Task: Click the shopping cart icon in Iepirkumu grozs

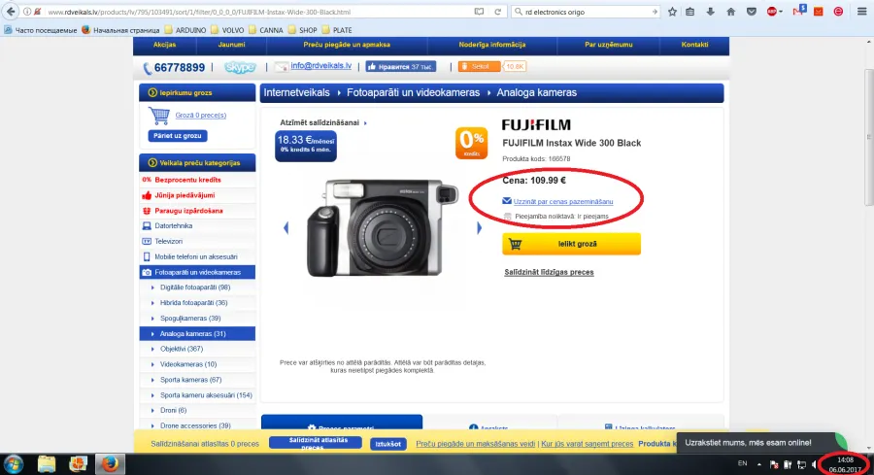Action: click(159, 116)
